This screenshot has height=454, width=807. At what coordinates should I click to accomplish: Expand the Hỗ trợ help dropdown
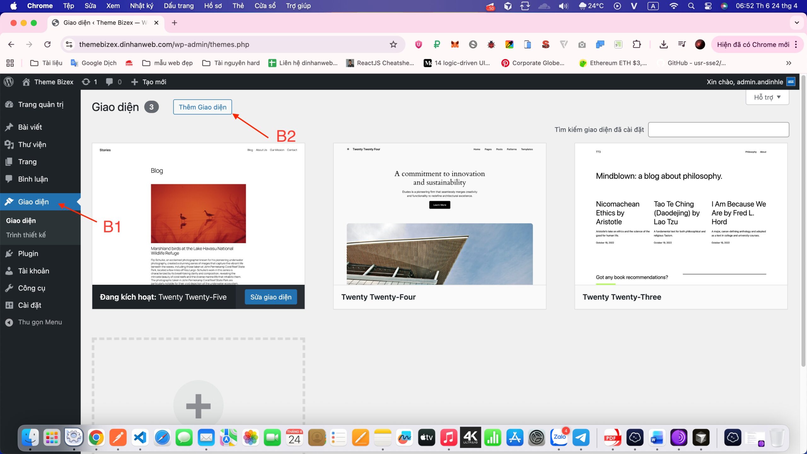click(x=767, y=97)
